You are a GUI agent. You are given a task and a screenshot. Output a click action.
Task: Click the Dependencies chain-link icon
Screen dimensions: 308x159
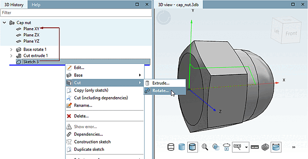tap(69, 134)
